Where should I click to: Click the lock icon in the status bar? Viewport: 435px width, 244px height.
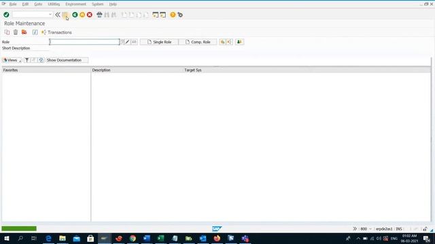(425, 229)
